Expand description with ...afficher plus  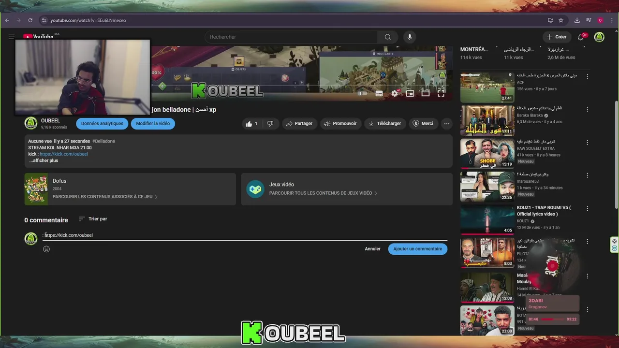44,160
